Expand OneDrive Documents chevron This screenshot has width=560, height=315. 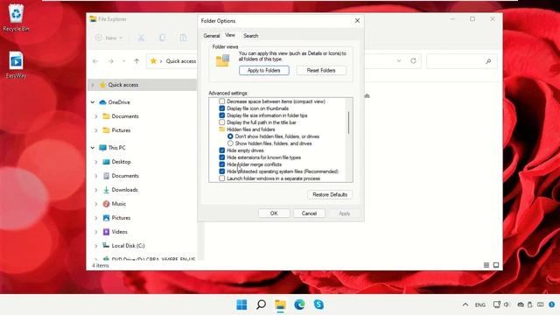(x=95, y=116)
